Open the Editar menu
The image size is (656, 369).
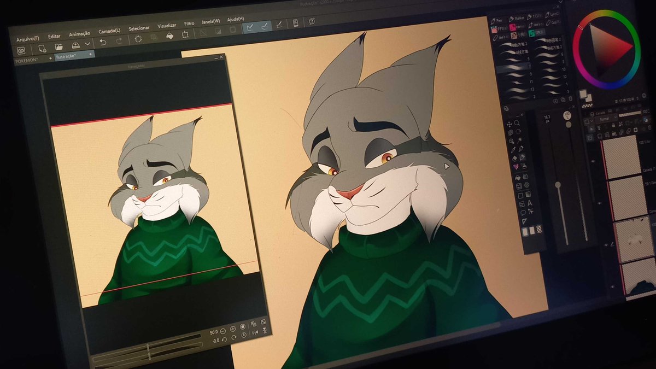(54, 36)
